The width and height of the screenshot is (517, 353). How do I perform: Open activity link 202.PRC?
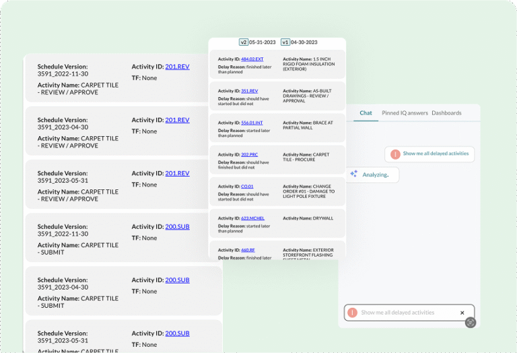tap(249, 154)
